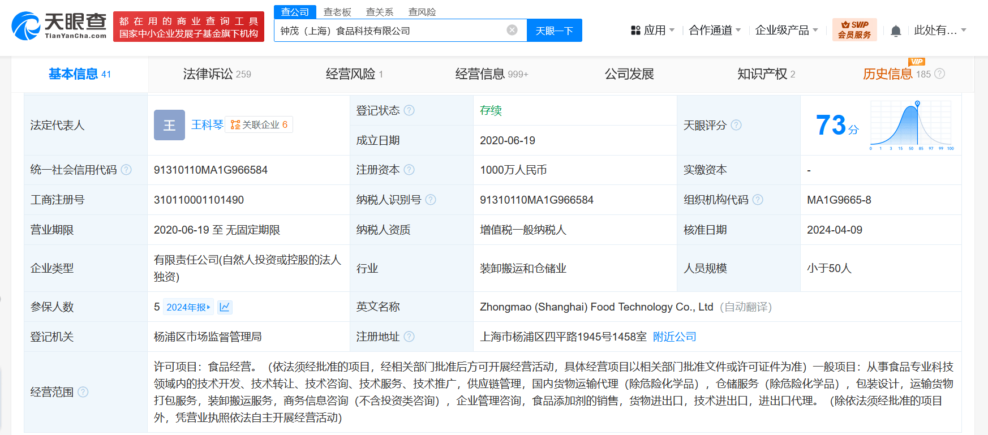Open the 关联企业 6 badge

point(259,125)
